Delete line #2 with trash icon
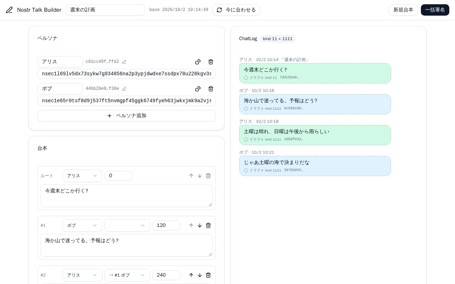 tap(208, 275)
